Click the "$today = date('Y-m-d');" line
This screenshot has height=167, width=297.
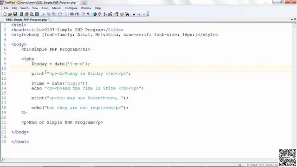pyautogui.click(x=61, y=64)
